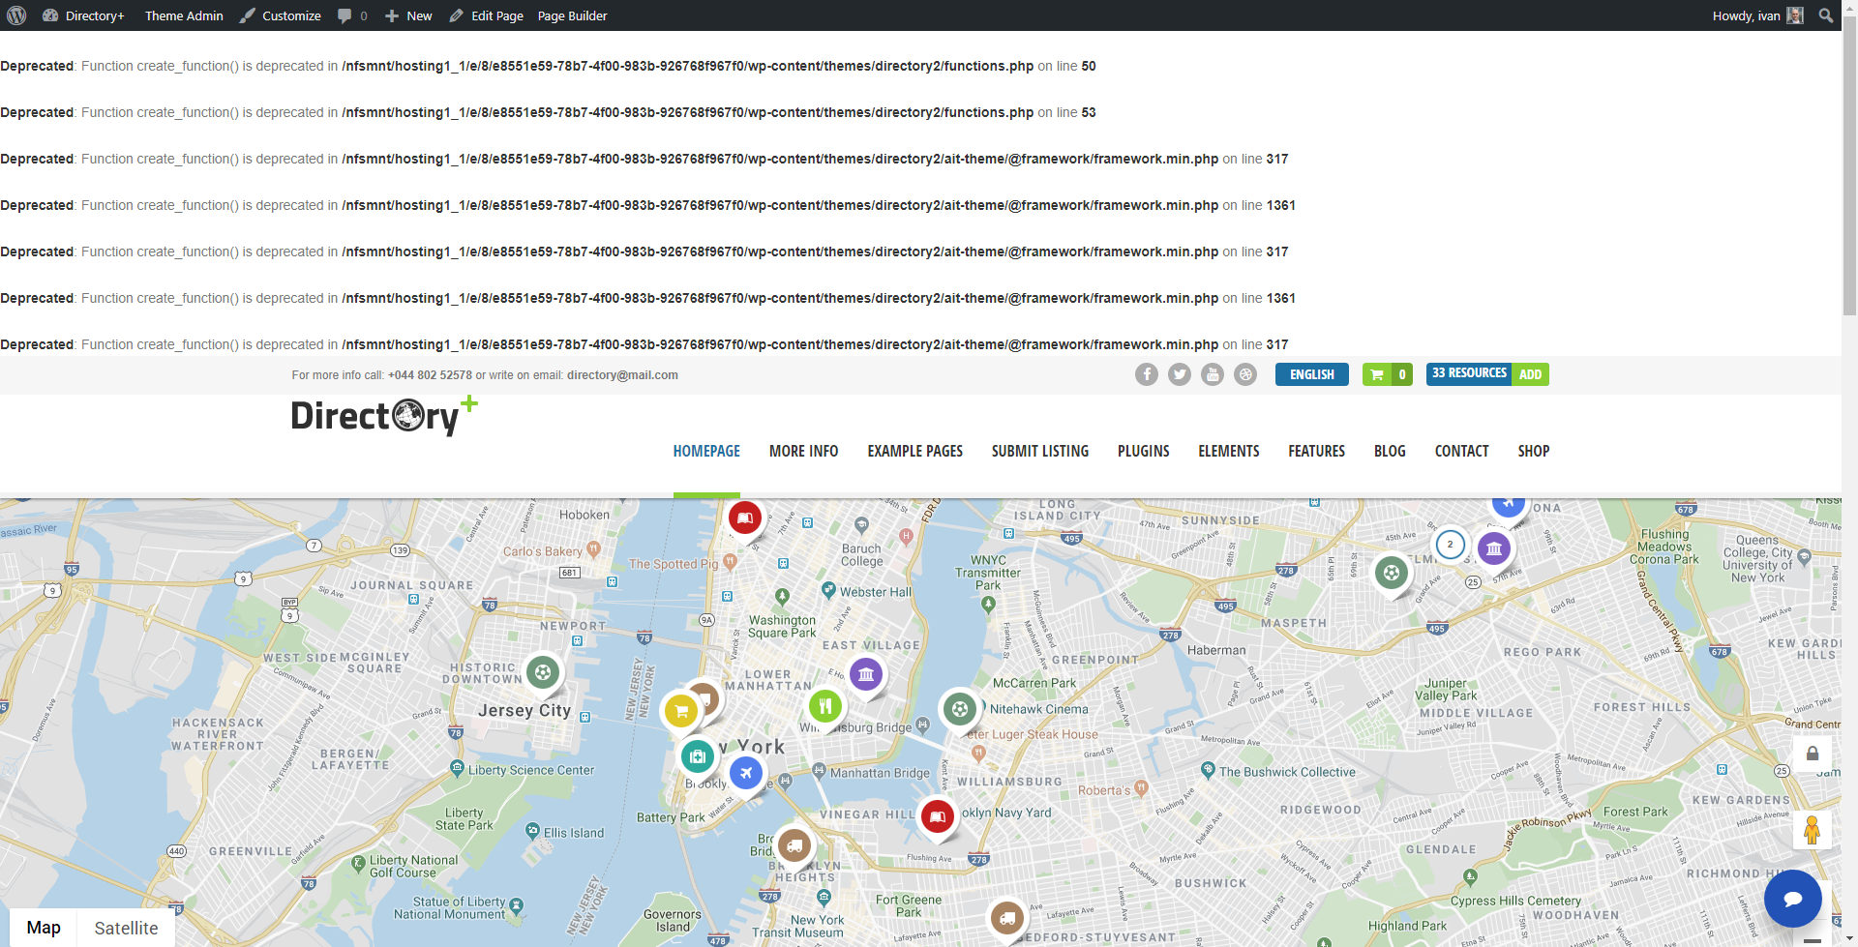This screenshot has height=947, width=1858.
Task: Go to the HOMEPAGE nav item
Action: click(706, 451)
